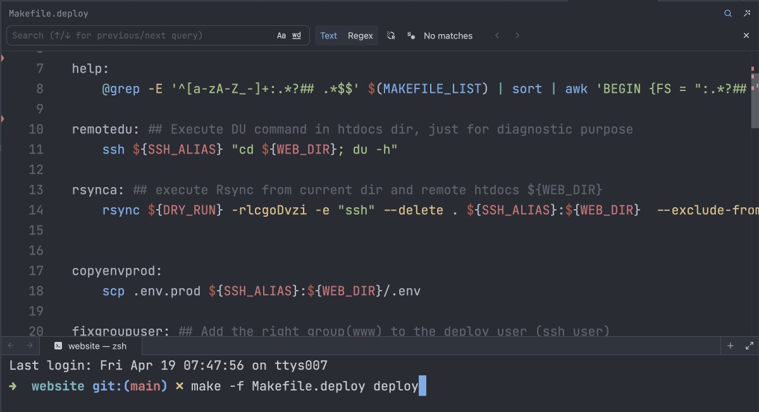Click the magnifier search icon in the top-right header
The image size is (759, 412).
(x=728, y=13)
